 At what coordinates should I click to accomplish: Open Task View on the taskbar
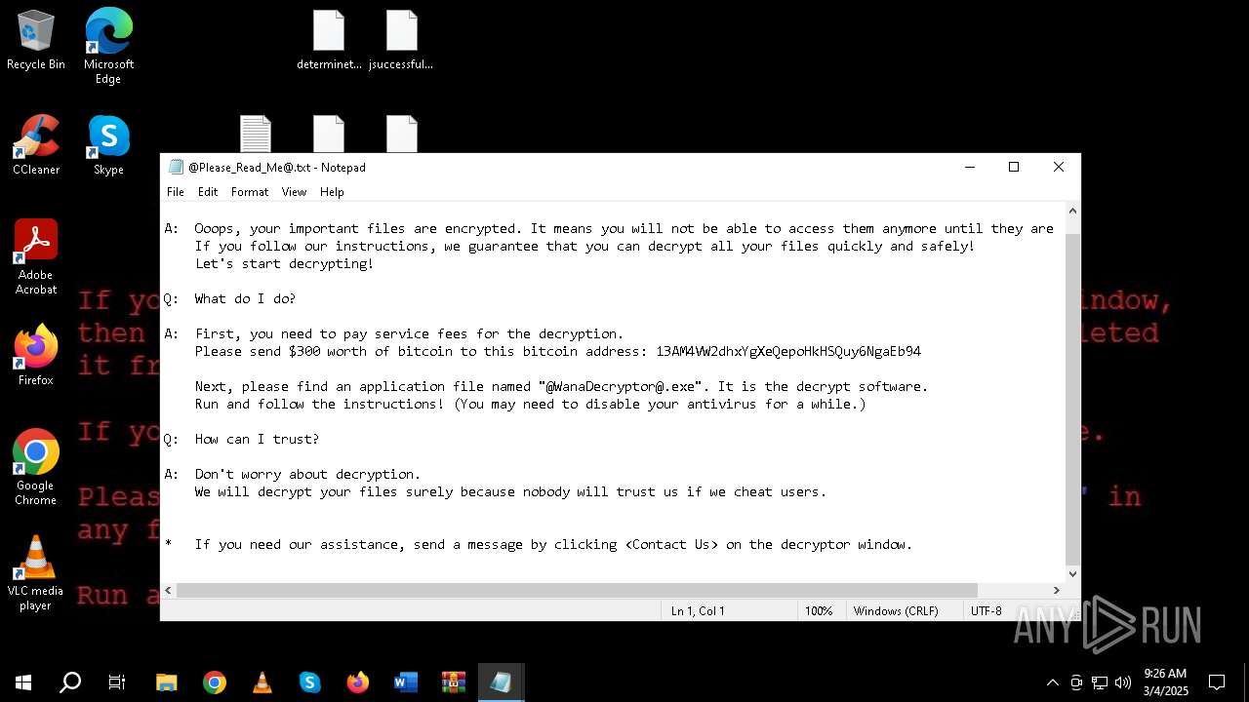click(117, 682)
